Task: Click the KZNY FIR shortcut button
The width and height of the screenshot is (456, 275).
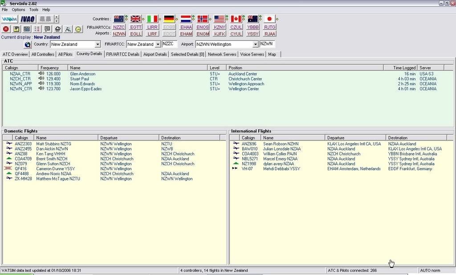Action: (220, 27)
